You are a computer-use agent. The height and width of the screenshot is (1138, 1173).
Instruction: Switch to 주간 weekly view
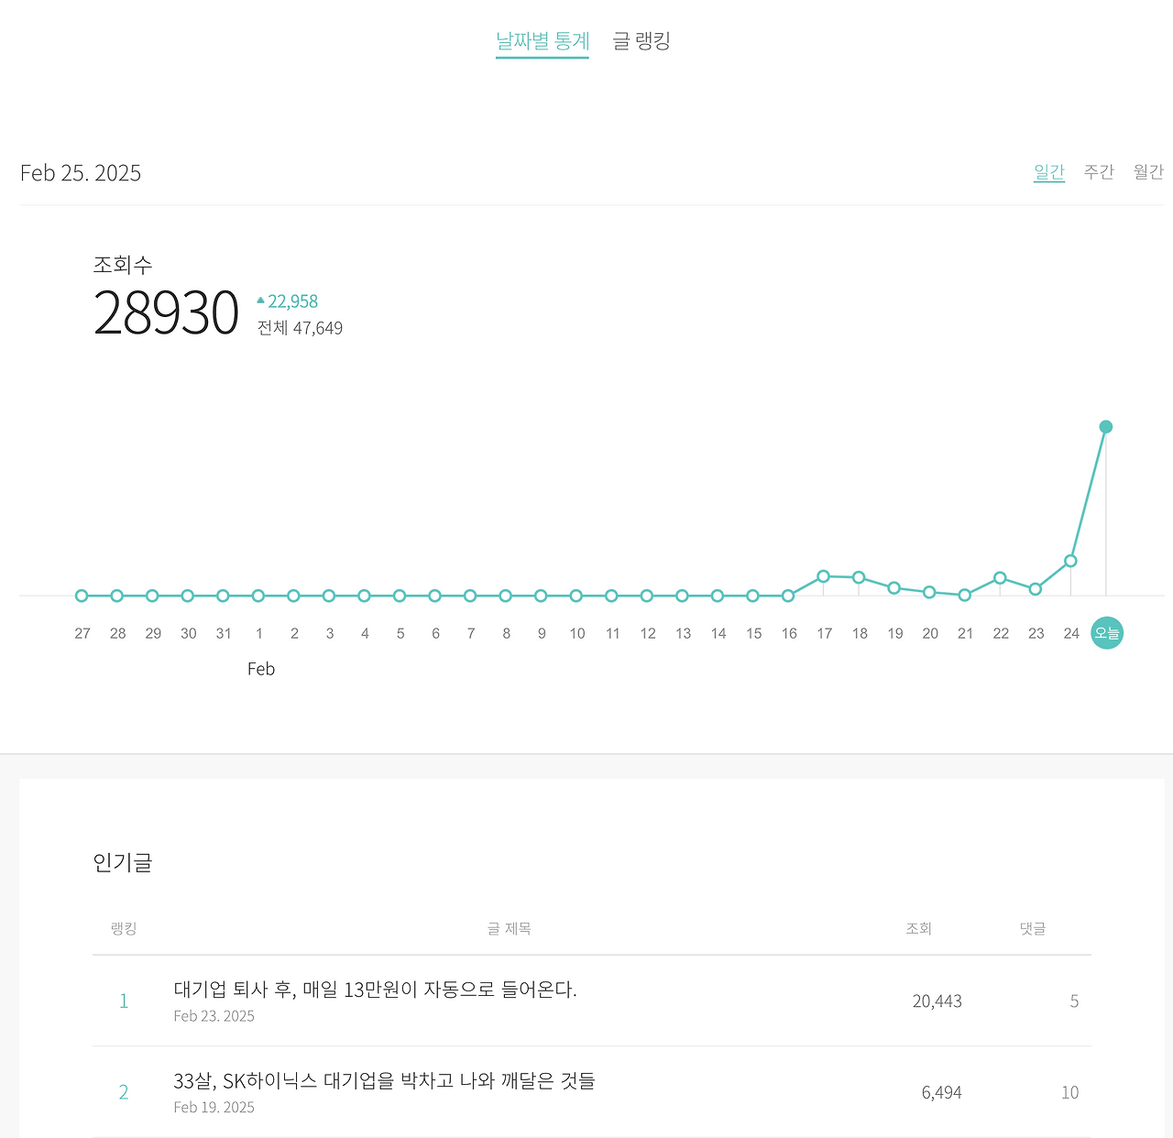(1099, 171)
